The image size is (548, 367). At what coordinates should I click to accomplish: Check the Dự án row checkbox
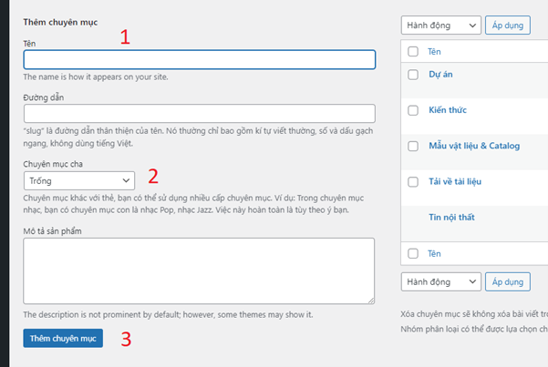(x=413, y=75)
